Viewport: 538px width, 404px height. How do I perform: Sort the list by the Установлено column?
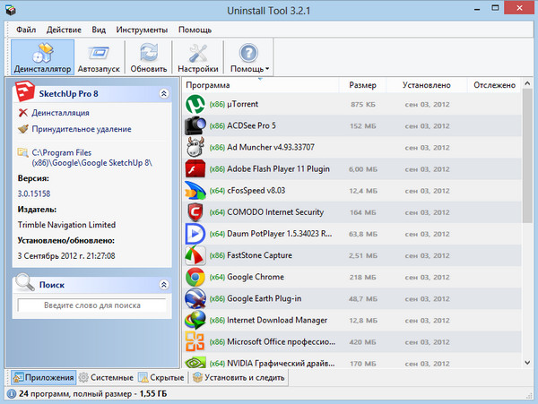[x=427, y=85]
